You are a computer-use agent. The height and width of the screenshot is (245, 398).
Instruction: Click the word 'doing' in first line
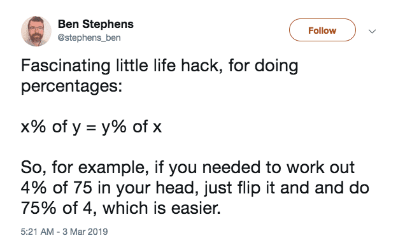tap(276, 66)
